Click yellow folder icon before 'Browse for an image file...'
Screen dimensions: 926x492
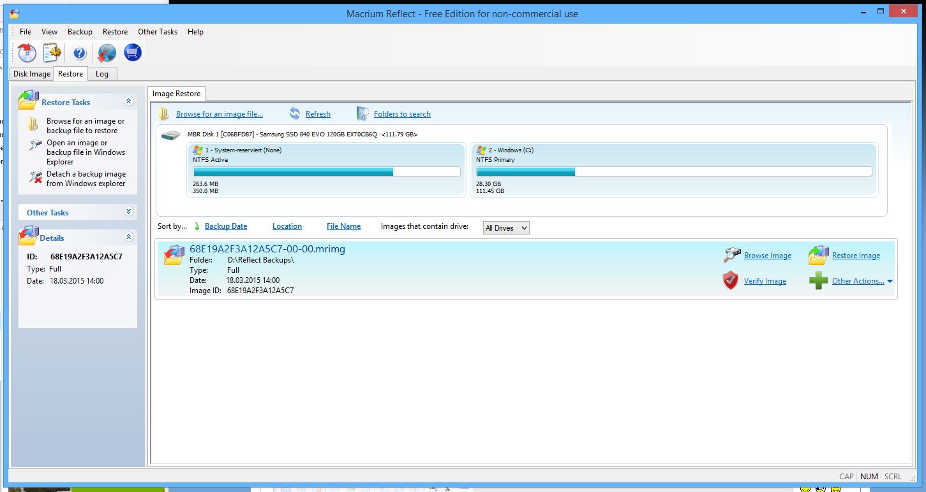coord(164,114)
